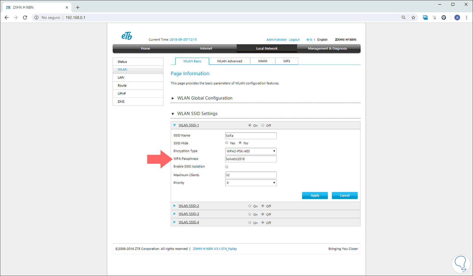Image resolution: width=473 pixels, height=276 pixels.
Task: Open Management & Diagnosis menu
Action: (328, 49)
